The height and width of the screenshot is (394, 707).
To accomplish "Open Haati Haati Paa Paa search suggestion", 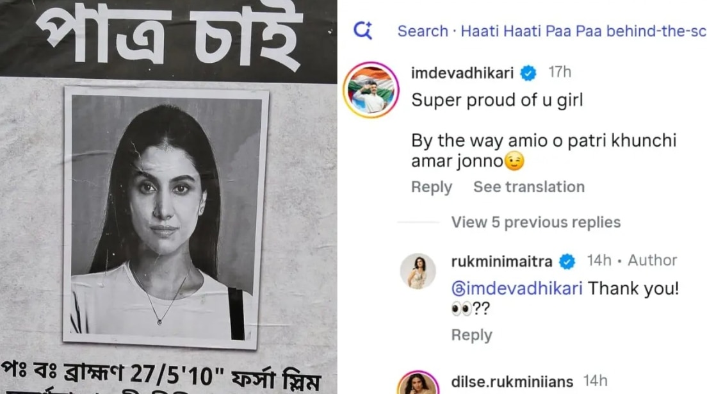I will [552, 31].
